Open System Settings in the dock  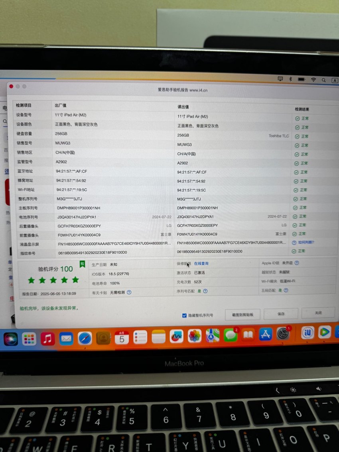click(x=284, y=334)
